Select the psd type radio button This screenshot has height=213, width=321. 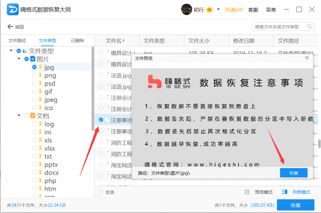pos(34,83)
